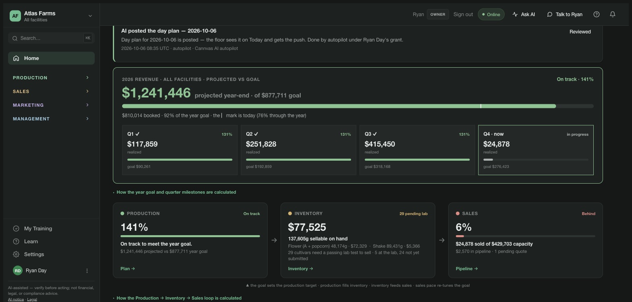Select the Q4 now quarter card
632x302 pixels.
536,150
